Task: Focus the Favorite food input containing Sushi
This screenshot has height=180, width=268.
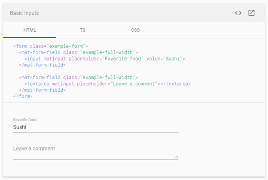Action: click(95, 127)
